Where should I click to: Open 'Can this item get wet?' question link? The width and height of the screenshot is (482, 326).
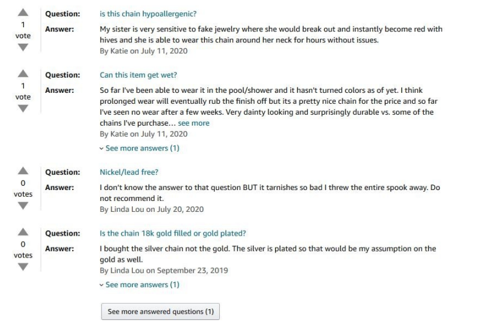click(x=138, y=75)
